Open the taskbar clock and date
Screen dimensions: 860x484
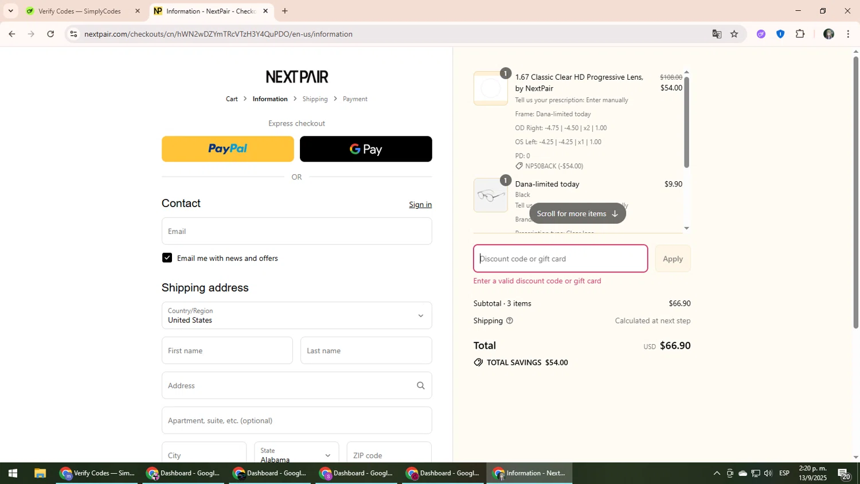click(813, 473)
